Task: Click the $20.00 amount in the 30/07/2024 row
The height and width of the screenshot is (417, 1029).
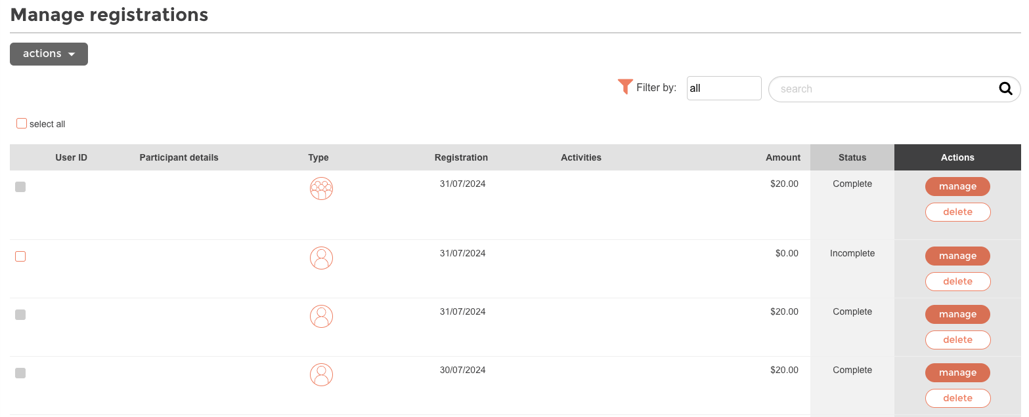Action: 784,370
